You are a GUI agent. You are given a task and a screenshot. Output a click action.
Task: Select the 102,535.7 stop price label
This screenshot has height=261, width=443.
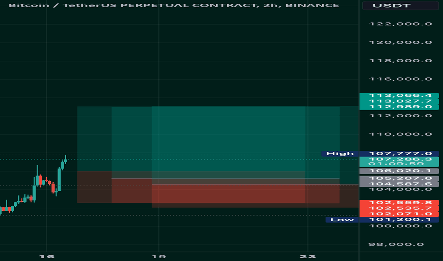pyautogui.click(x=399, y=208)
